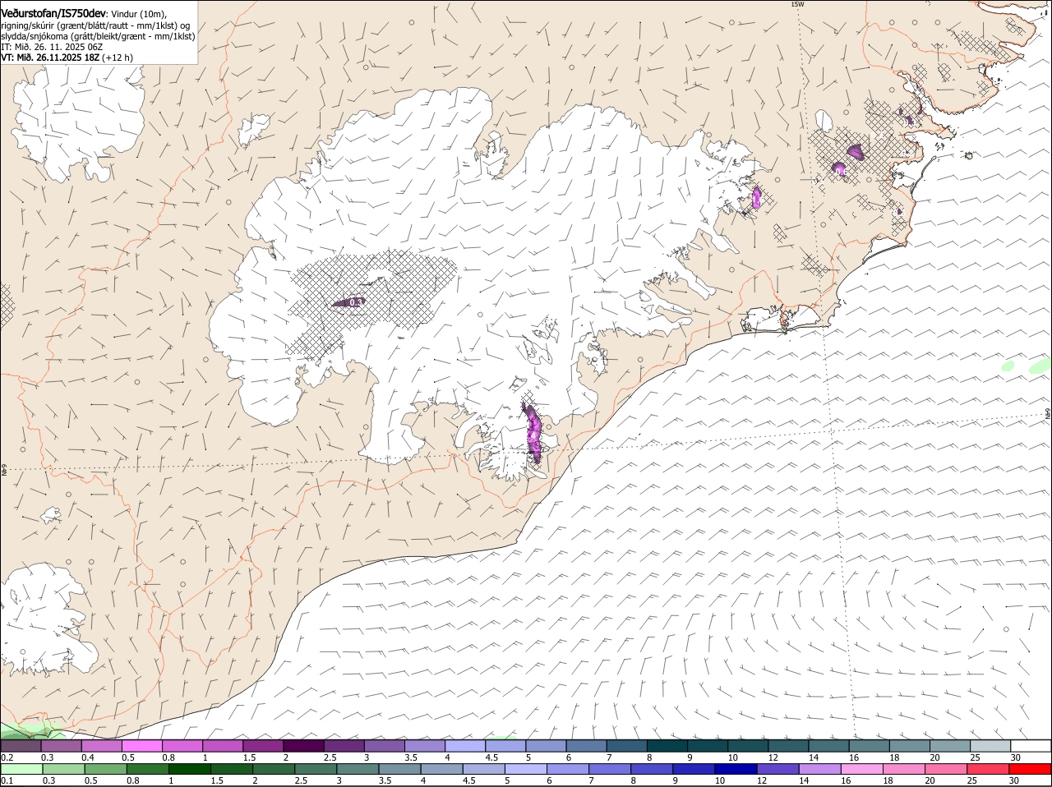The height and width of the screenshot is (787, 1052).
Task: Click the 'IT: Mið. 26. 11. 2025 06Z' line
Action: [x=52, y=47]
